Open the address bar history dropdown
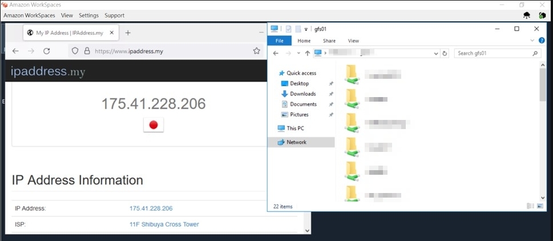This screenshot has width=553, height=241. (437, 53)
